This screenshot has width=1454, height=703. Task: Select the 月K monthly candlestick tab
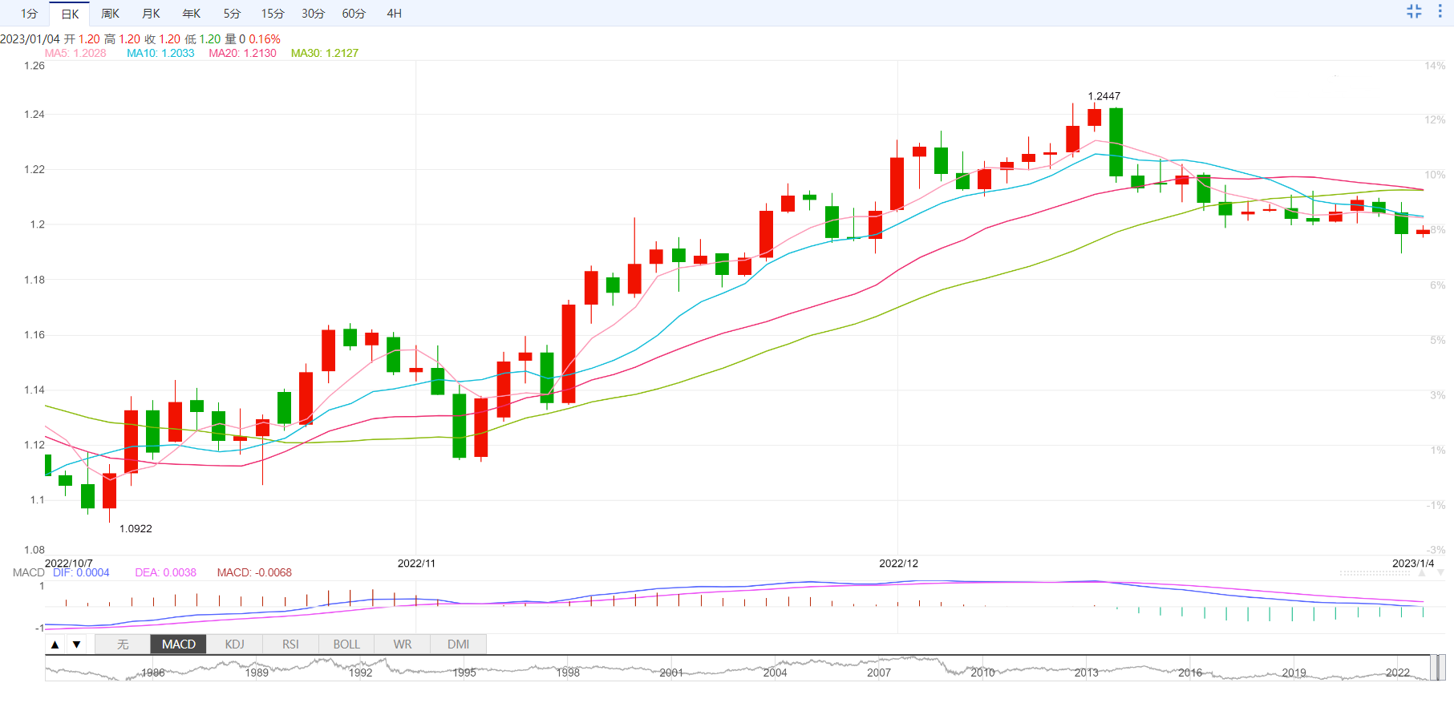151,14
